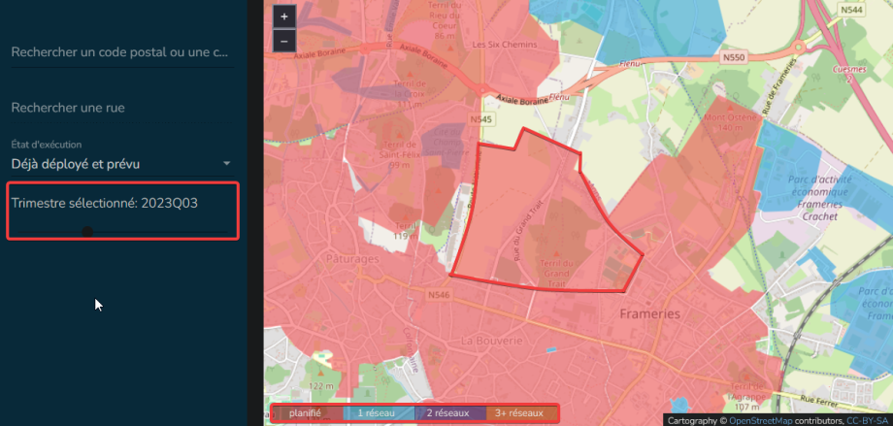893x426 pixels.
Task: Click the '3+ réseaux' legend swatch
Action: (521, 413)
